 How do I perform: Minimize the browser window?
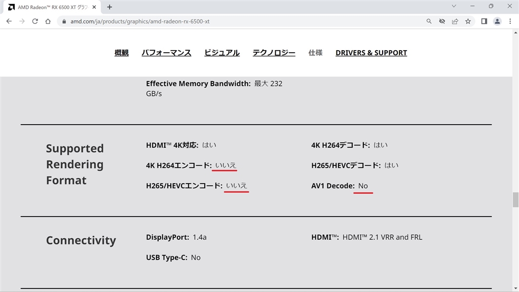coord(472,6)
